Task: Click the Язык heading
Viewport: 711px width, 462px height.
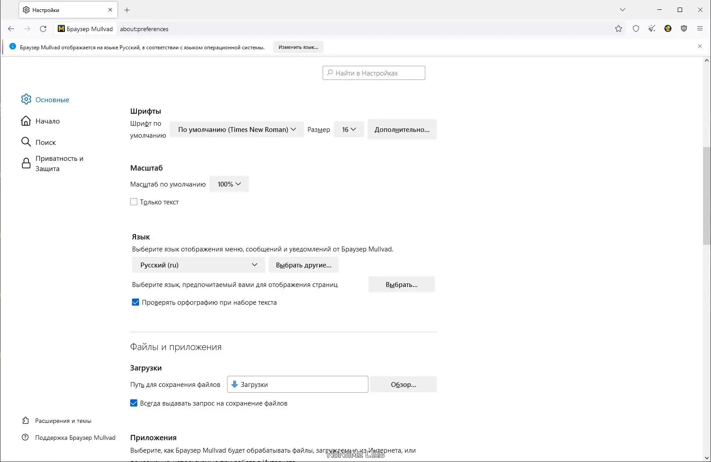Action: (x=141, y=237)
